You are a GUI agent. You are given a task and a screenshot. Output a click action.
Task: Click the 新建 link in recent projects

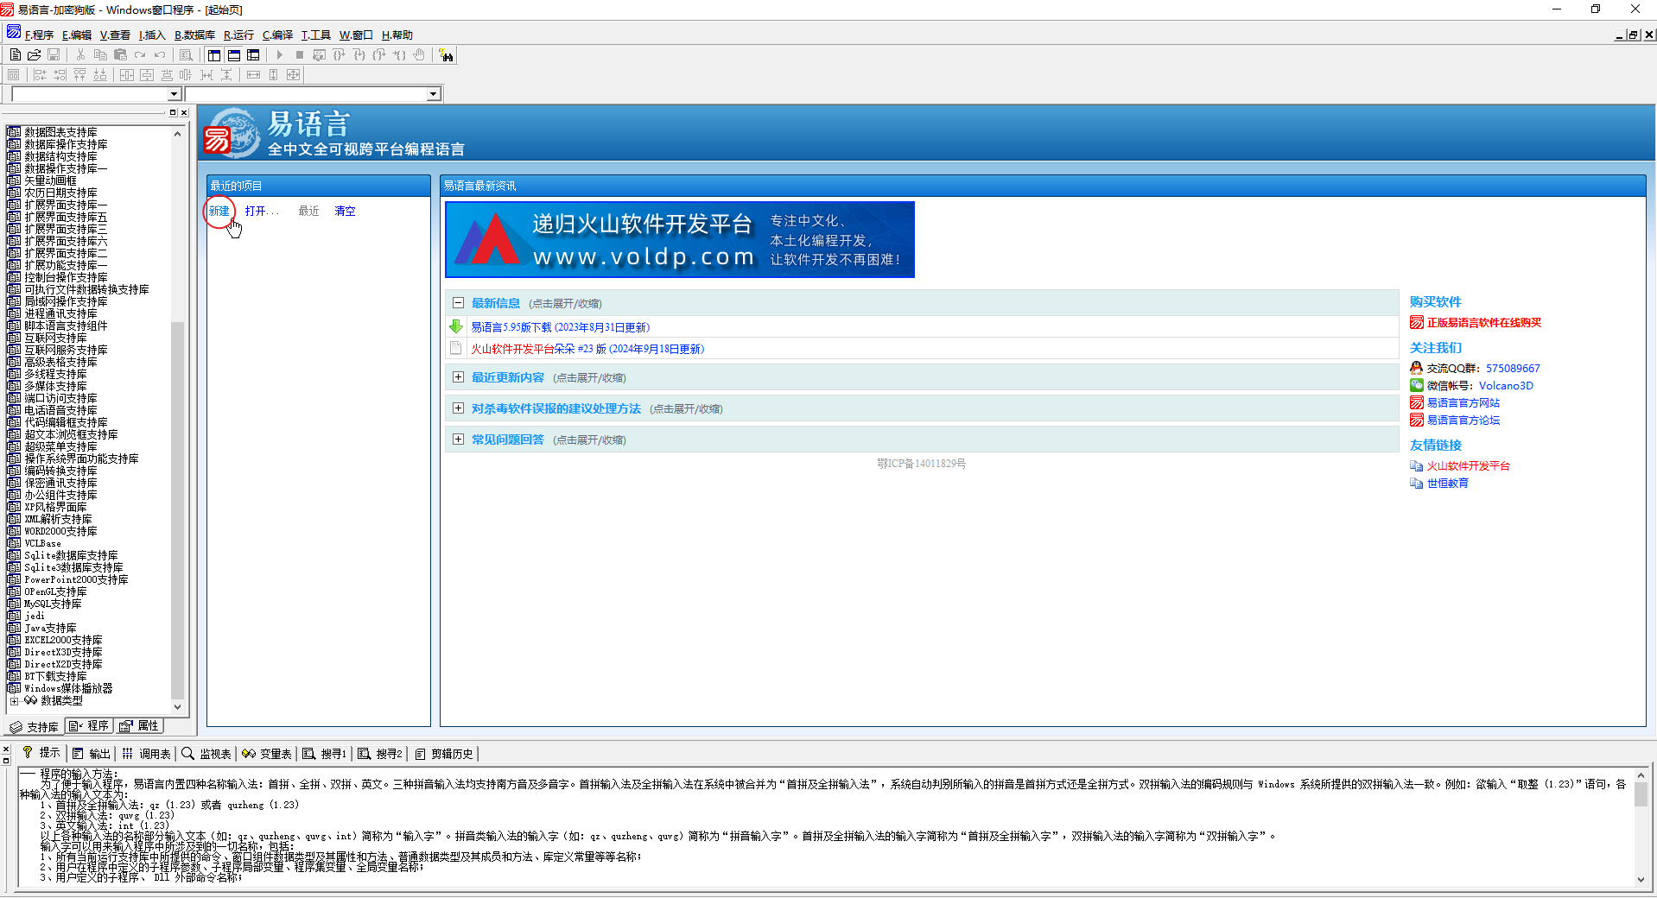click(219, 211)
